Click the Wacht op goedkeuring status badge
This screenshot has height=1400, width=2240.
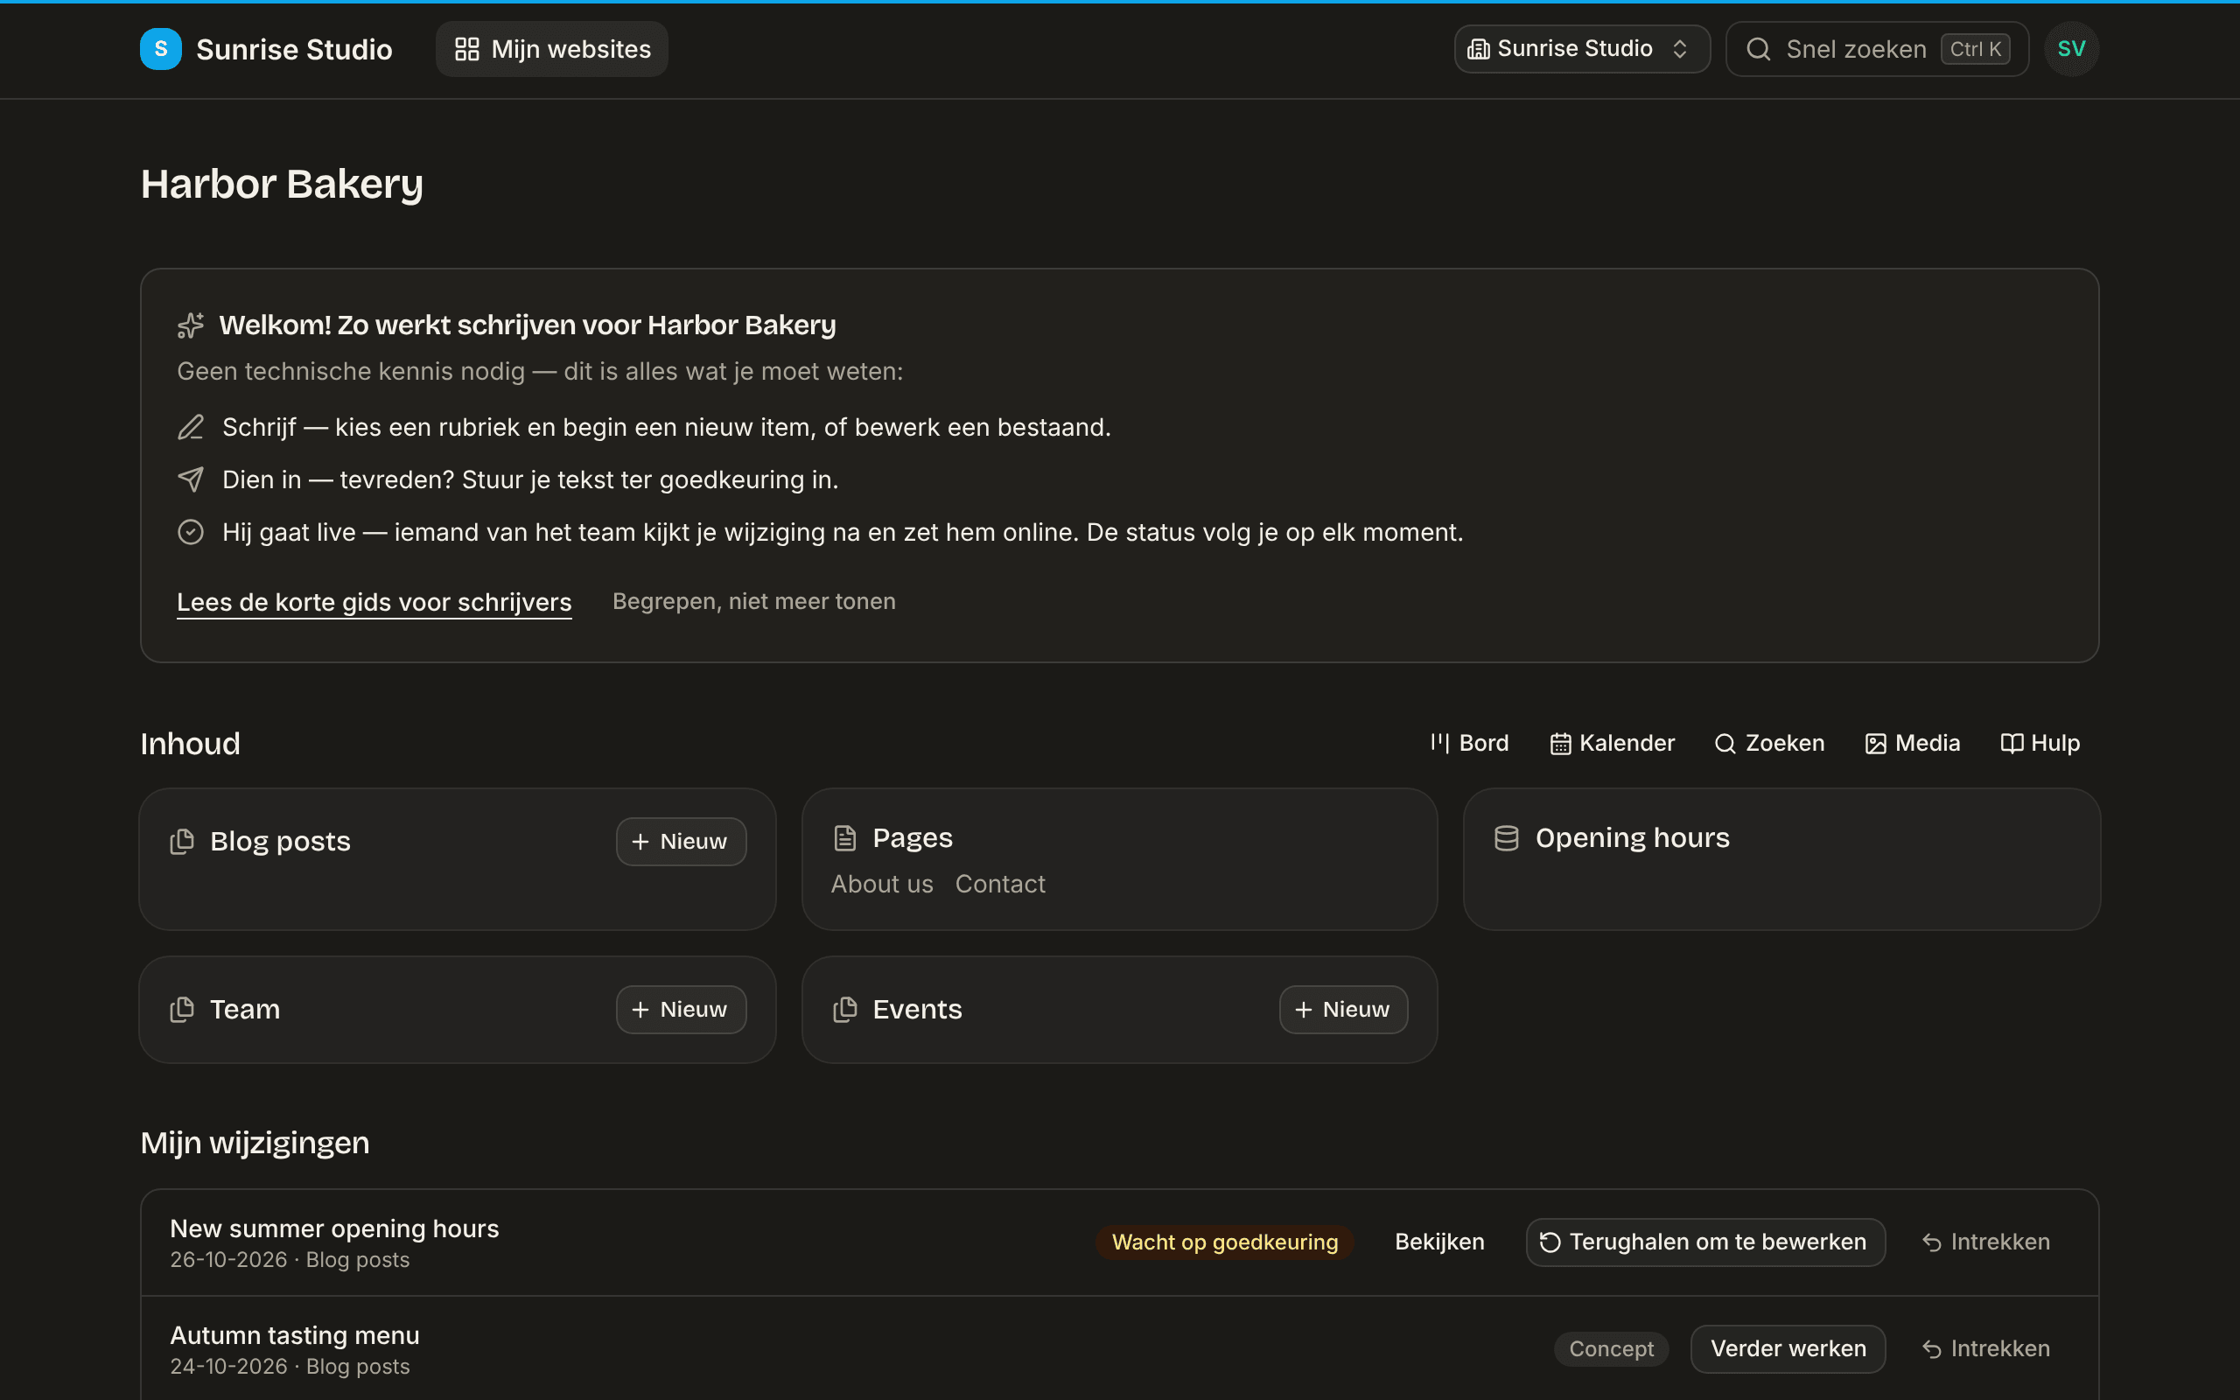click(1225, 1242)
